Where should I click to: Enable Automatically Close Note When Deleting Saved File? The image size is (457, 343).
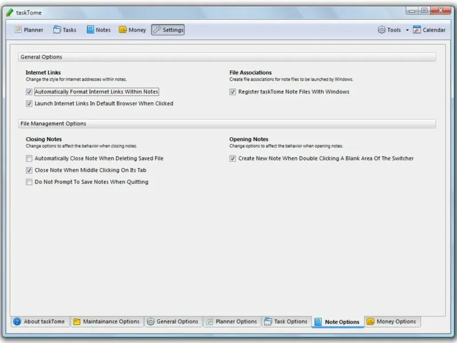[x=29, y=158]
